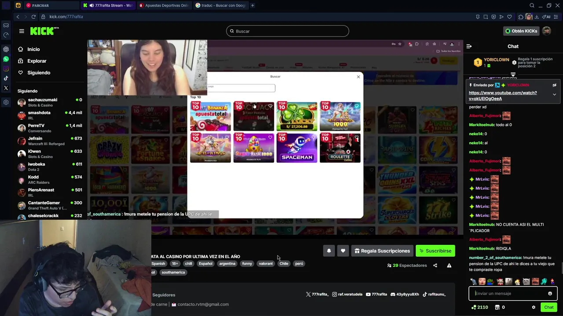
Task: Switch to traduc - Buscar con Google tab
Action: pos(221,5)
